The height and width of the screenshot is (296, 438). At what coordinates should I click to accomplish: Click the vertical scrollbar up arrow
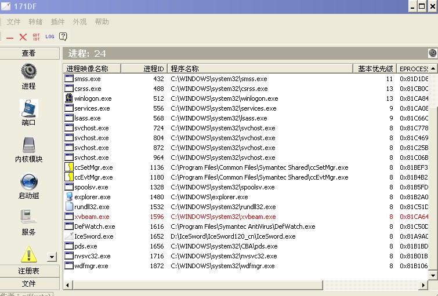click(433, 68)
